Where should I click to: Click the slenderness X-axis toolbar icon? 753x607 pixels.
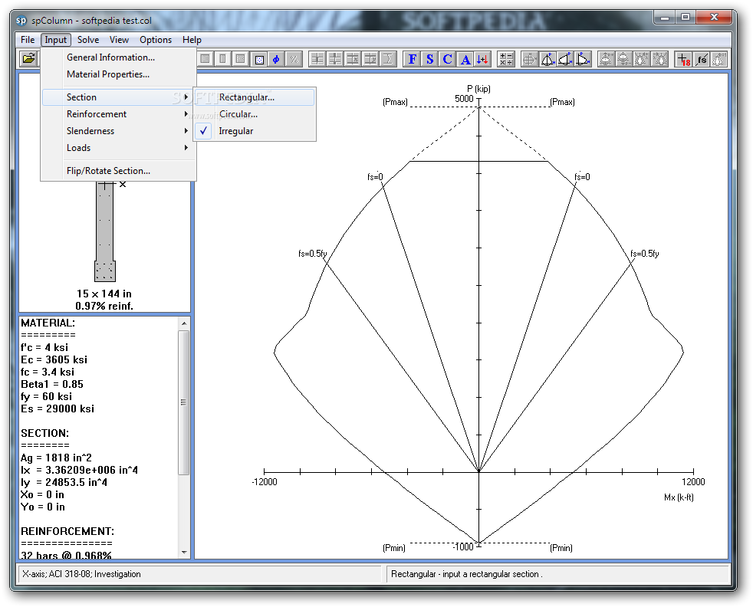point(353,59)
